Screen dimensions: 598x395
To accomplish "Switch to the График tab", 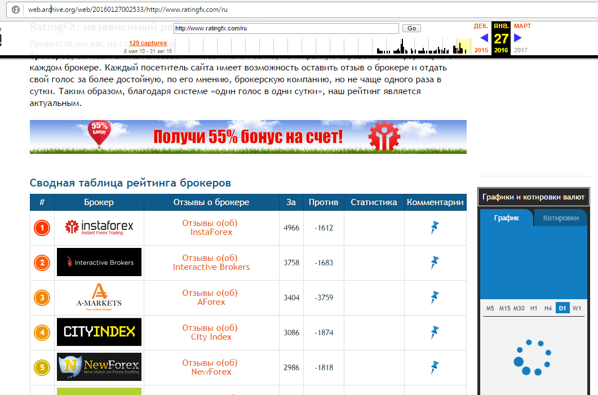I will click(507, 218).
